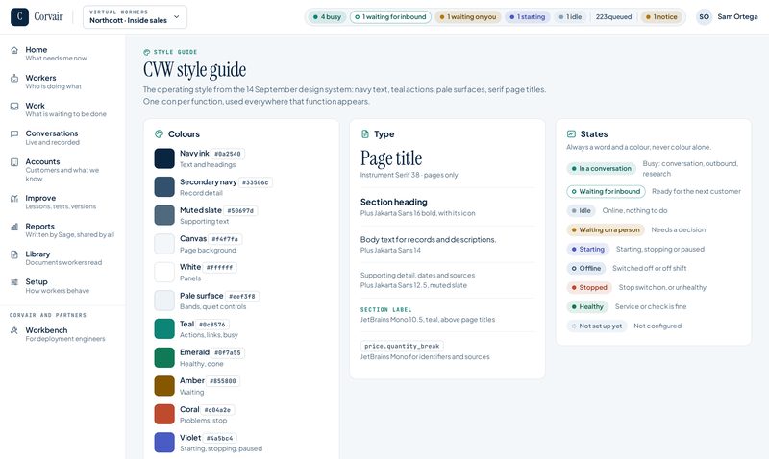Screen dimensions: 769x459
Task: Select the Teal colour swatch
Action: point(164,328)
